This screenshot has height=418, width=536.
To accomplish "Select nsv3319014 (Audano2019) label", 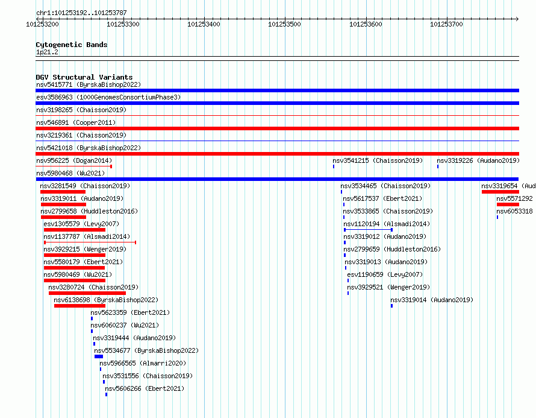I will [x=432, y=300].
